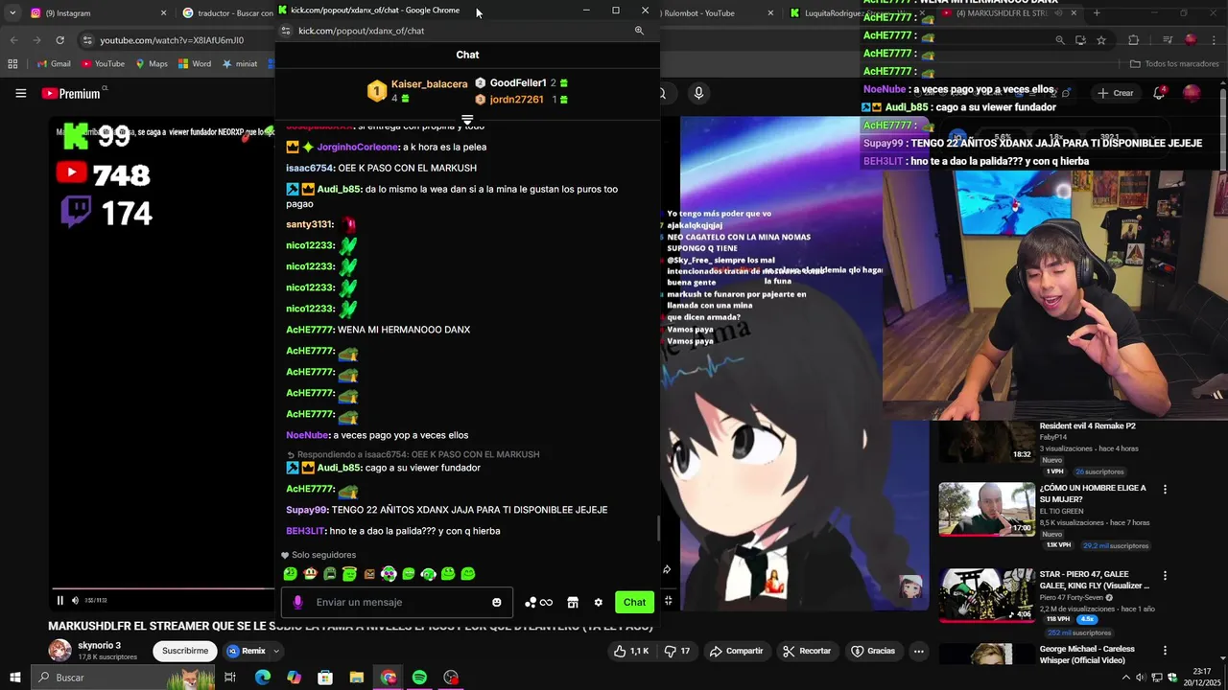Viewport: 1228px width, 690px height.
Task: Open Windows Start menu
Action: 14,678
